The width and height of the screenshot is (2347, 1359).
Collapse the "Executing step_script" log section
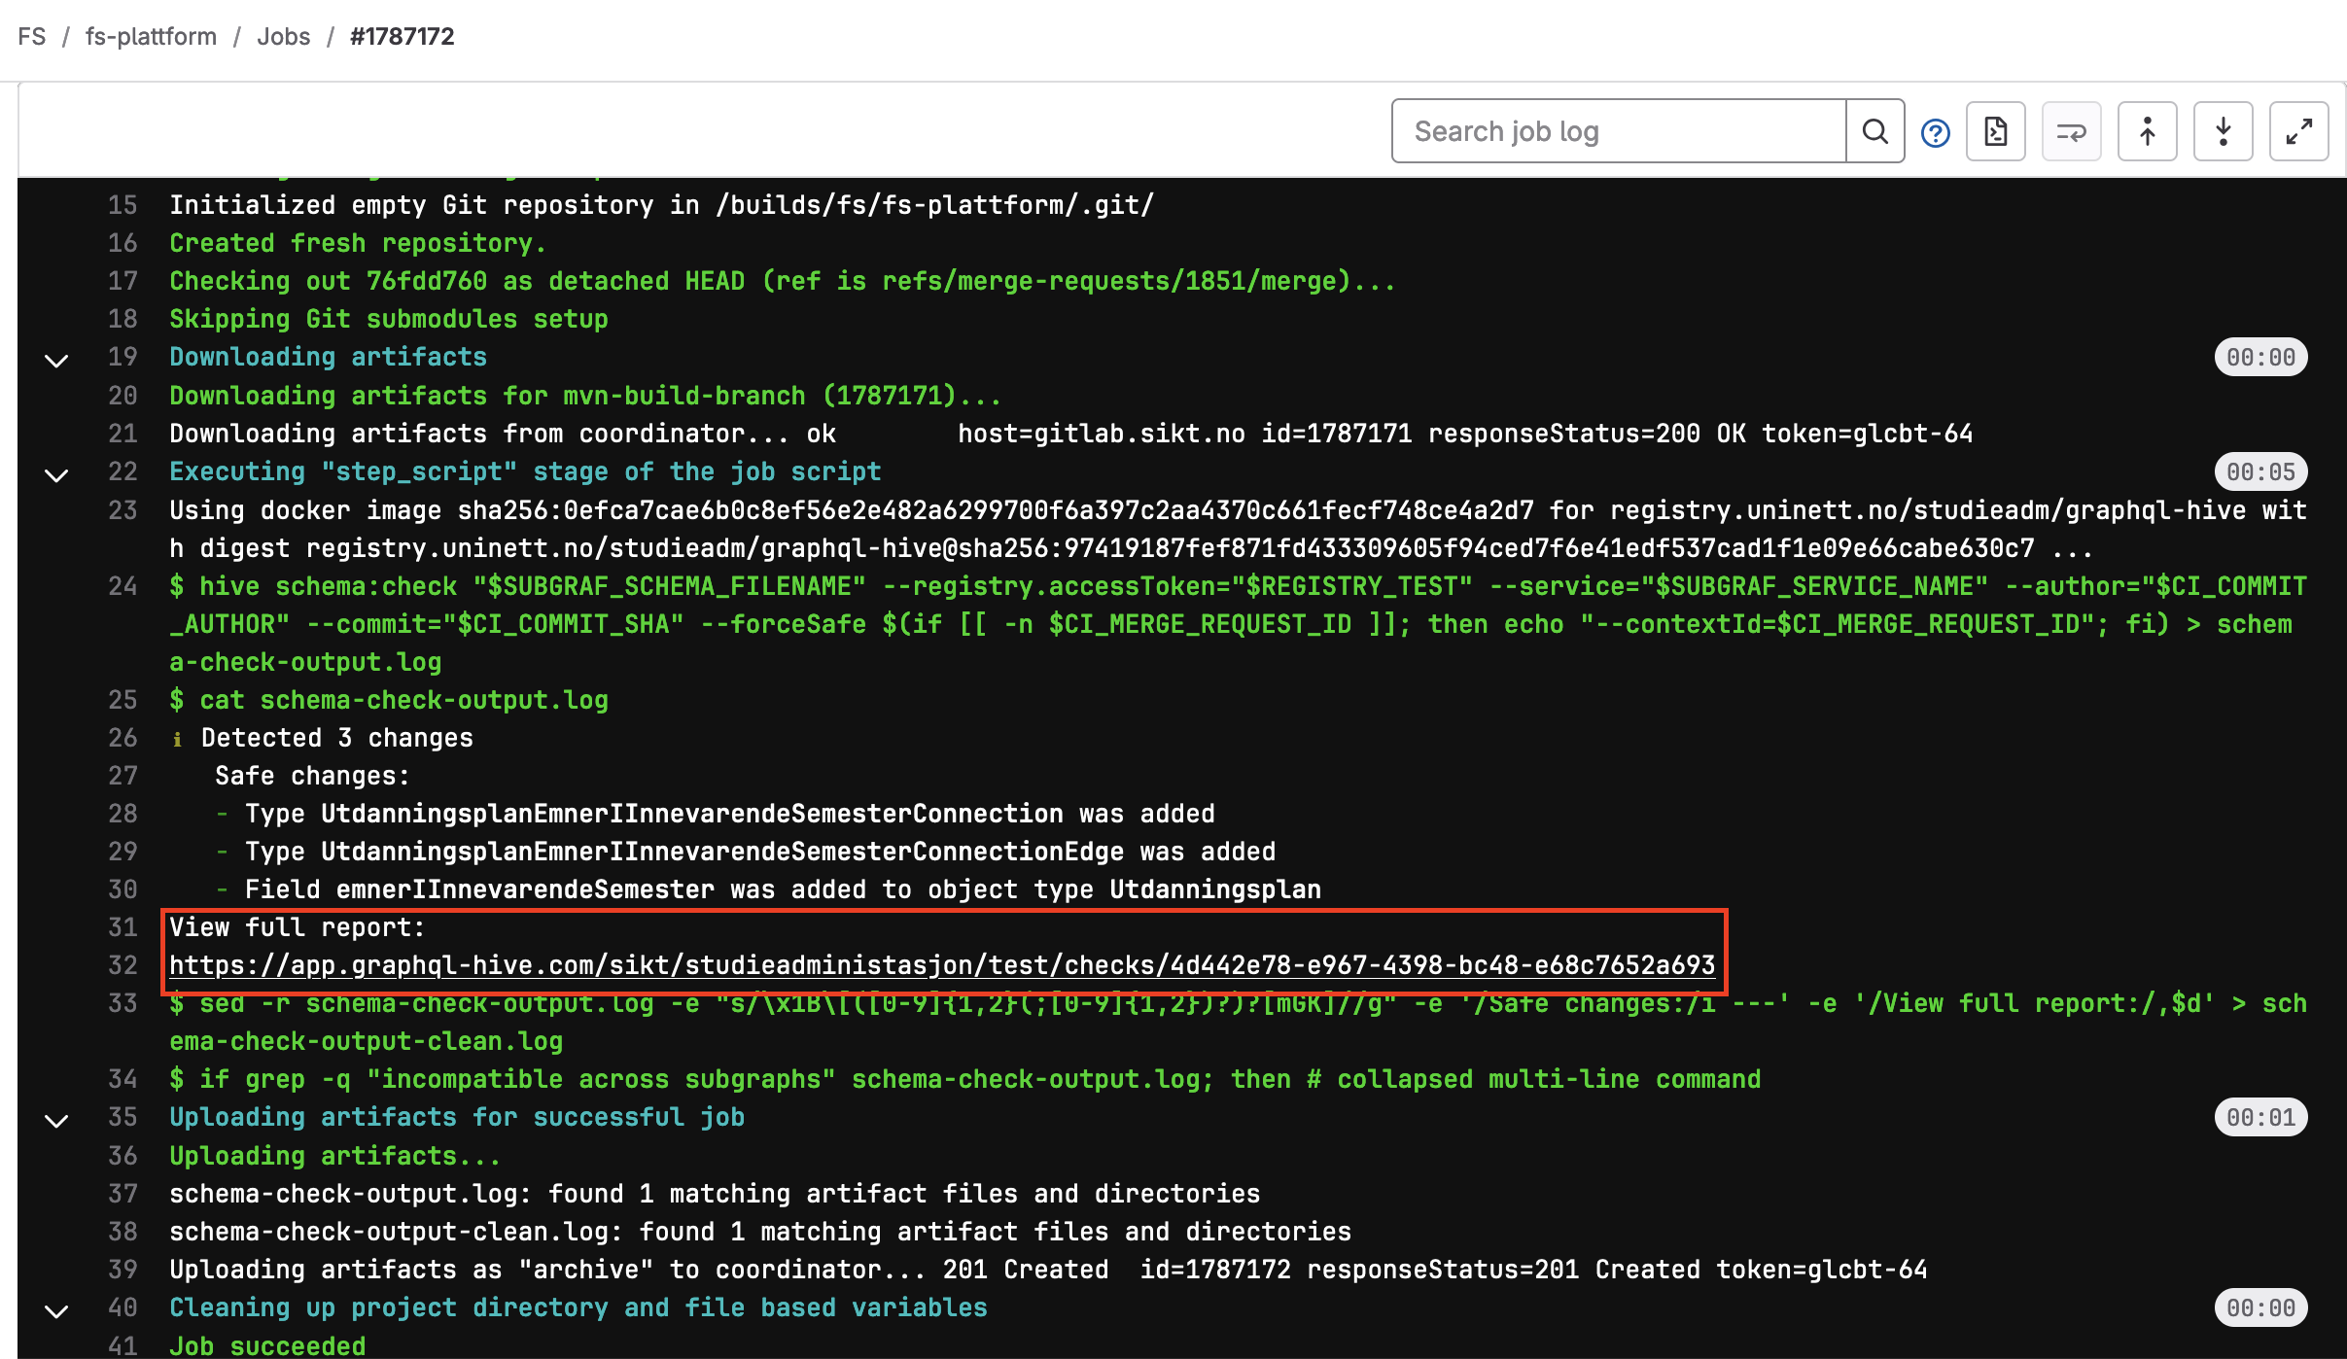click(x=56, y=475)
